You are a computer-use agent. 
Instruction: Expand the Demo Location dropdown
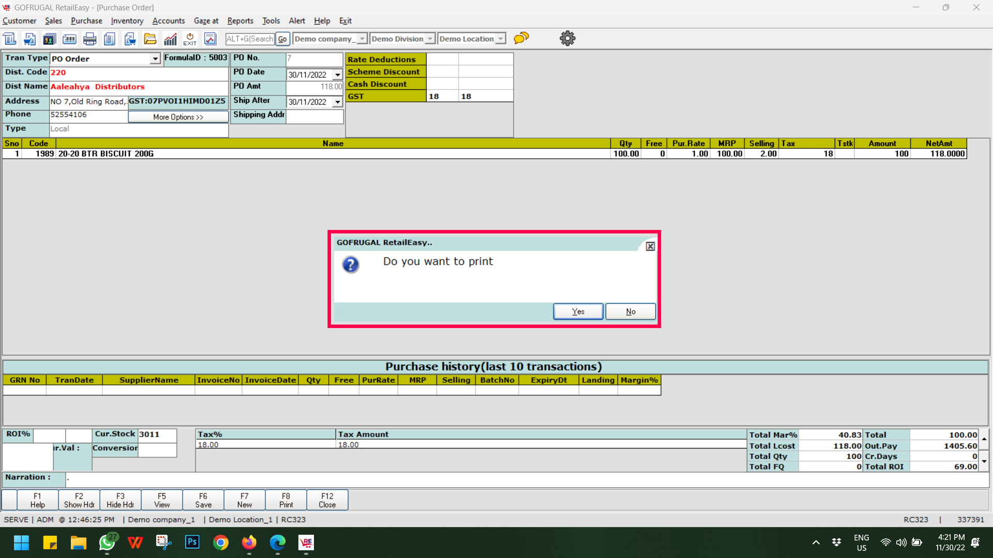click(x=501, y=39)
